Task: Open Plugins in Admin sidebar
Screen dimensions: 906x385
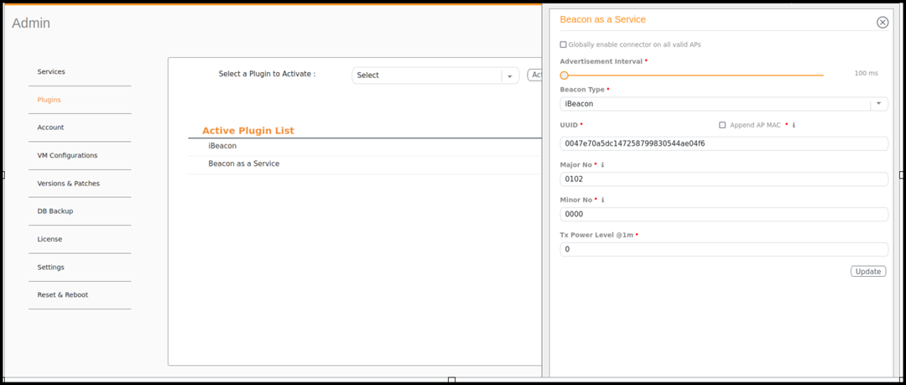Action: tap(49, 100)
